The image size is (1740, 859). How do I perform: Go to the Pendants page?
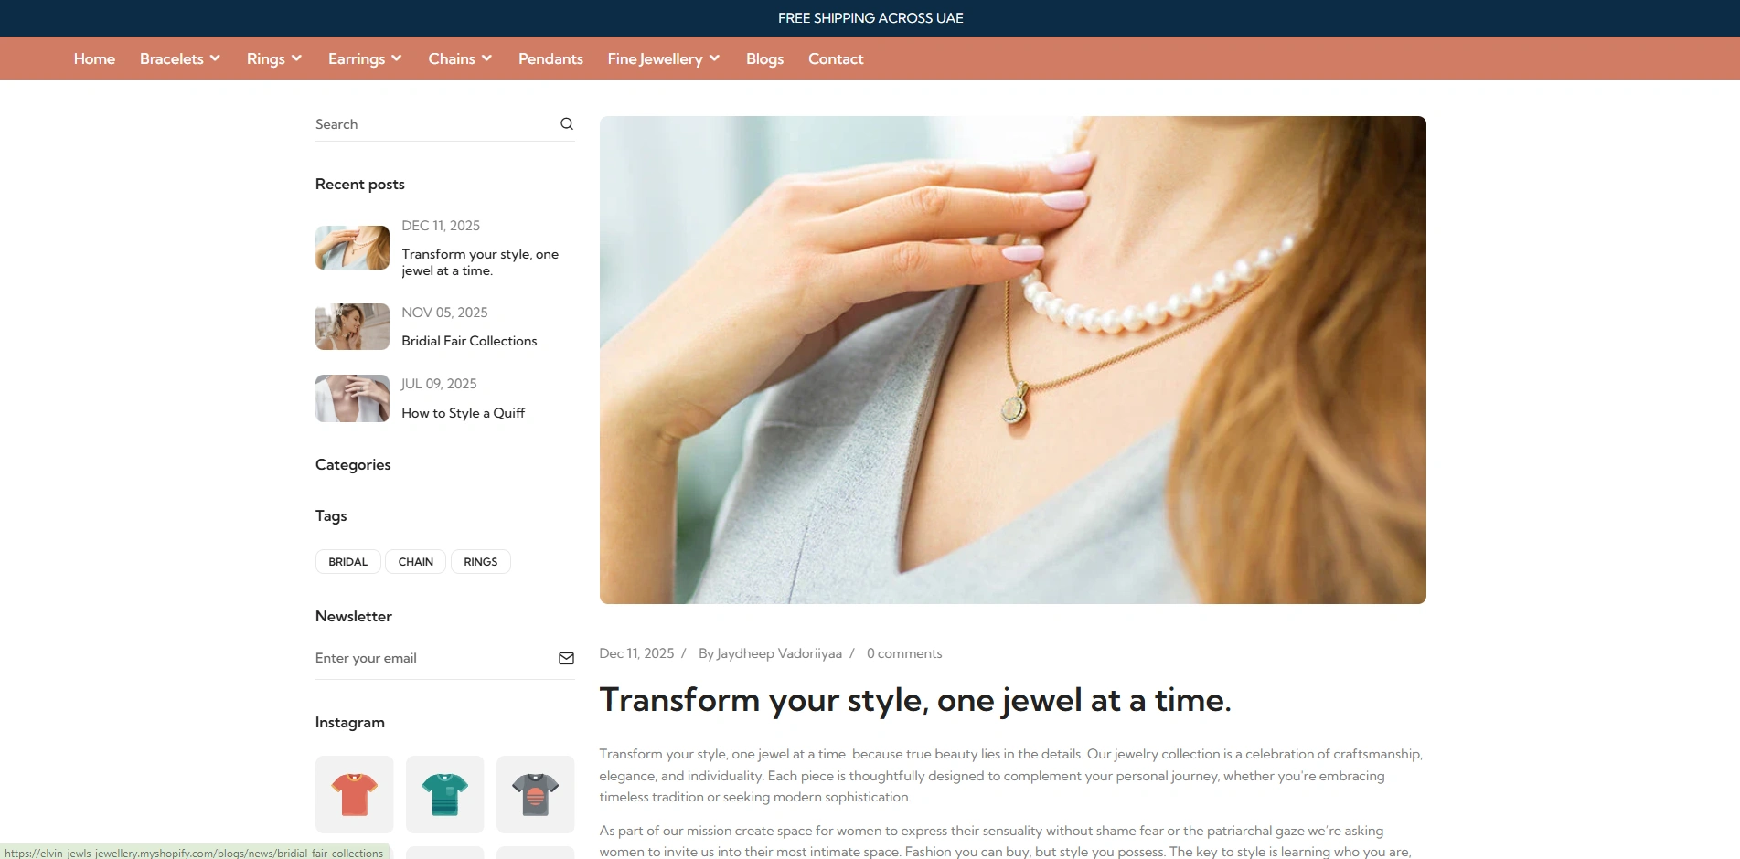coord(550,58)
